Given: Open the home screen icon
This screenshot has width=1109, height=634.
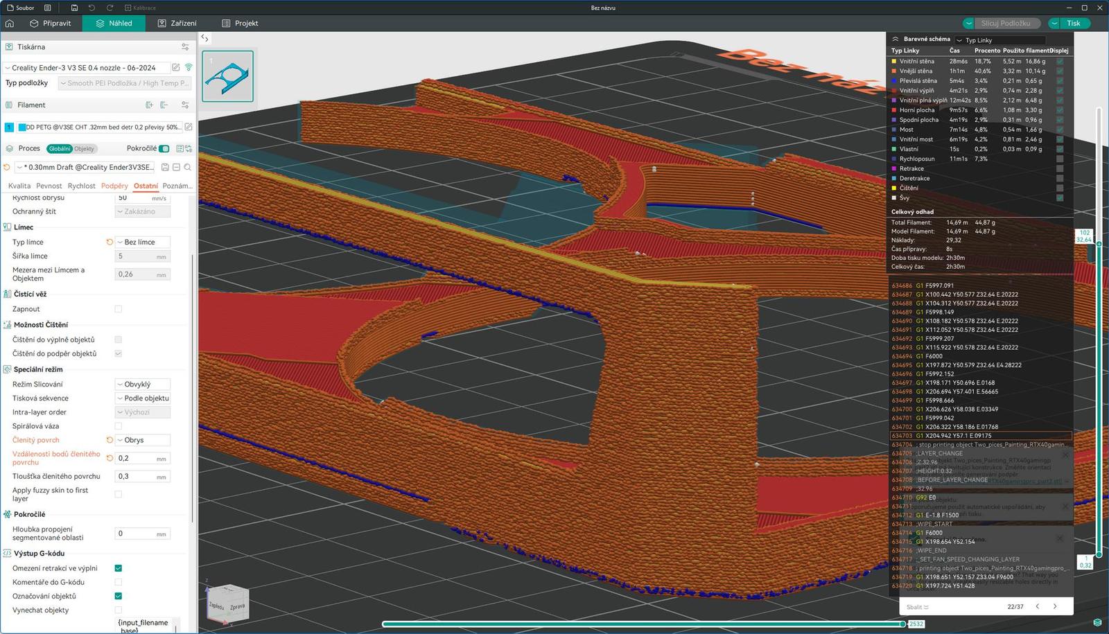Looking at the screenshot, I should click(10, 23).
